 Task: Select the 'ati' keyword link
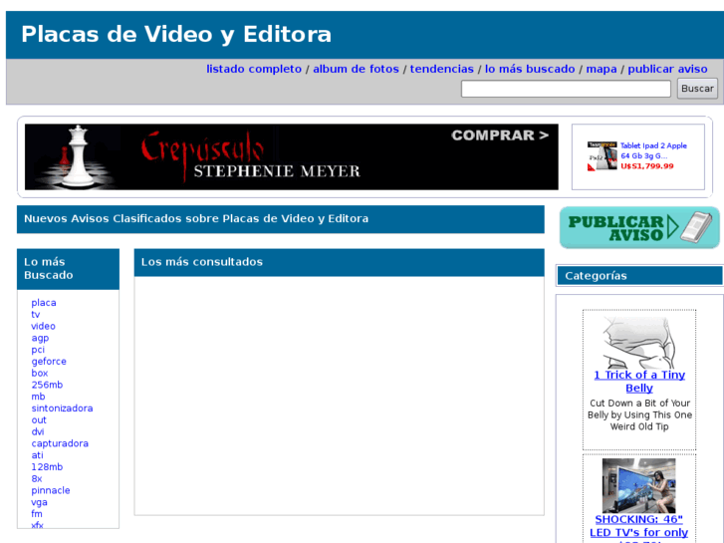click(x=38, y=455)
